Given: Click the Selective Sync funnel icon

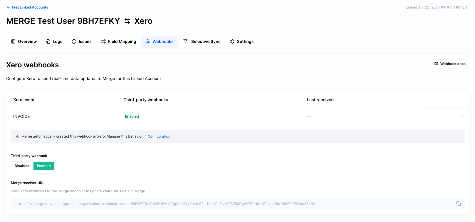Looking at the screenshot, I should click(185, 41).
